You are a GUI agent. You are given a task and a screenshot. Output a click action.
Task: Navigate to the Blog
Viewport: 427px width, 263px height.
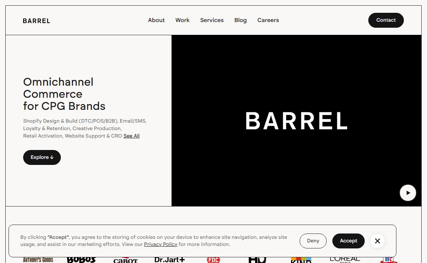[x=240, y=20]
